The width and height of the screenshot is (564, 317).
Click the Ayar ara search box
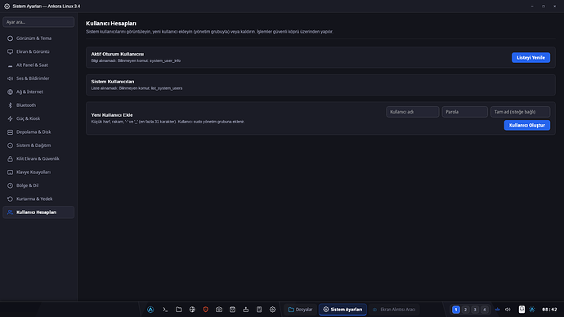pyautogui.click(x=38, y=22)
